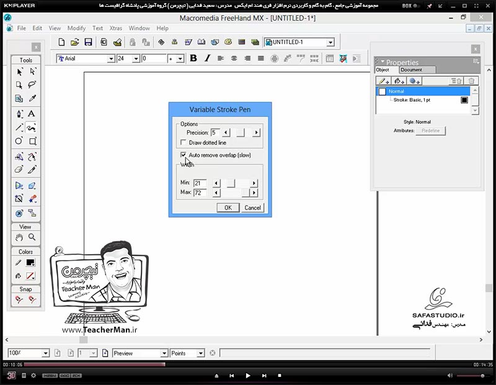The image size is (496, 385).
Task: Open the 100% zoom dropdown
Action: click(45, 353)
